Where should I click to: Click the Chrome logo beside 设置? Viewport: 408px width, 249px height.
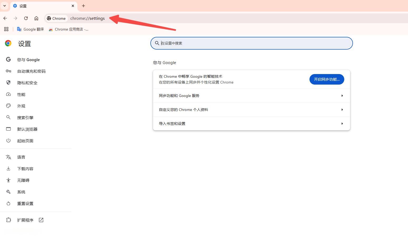click(8, 43)
